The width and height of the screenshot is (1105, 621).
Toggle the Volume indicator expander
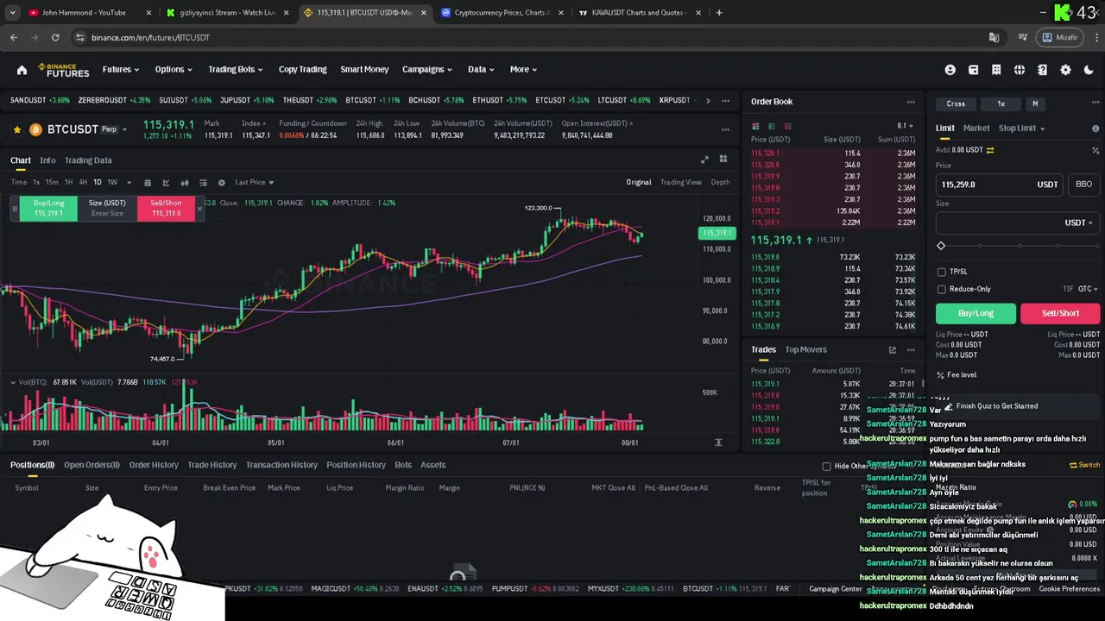(x=13, y=382)
